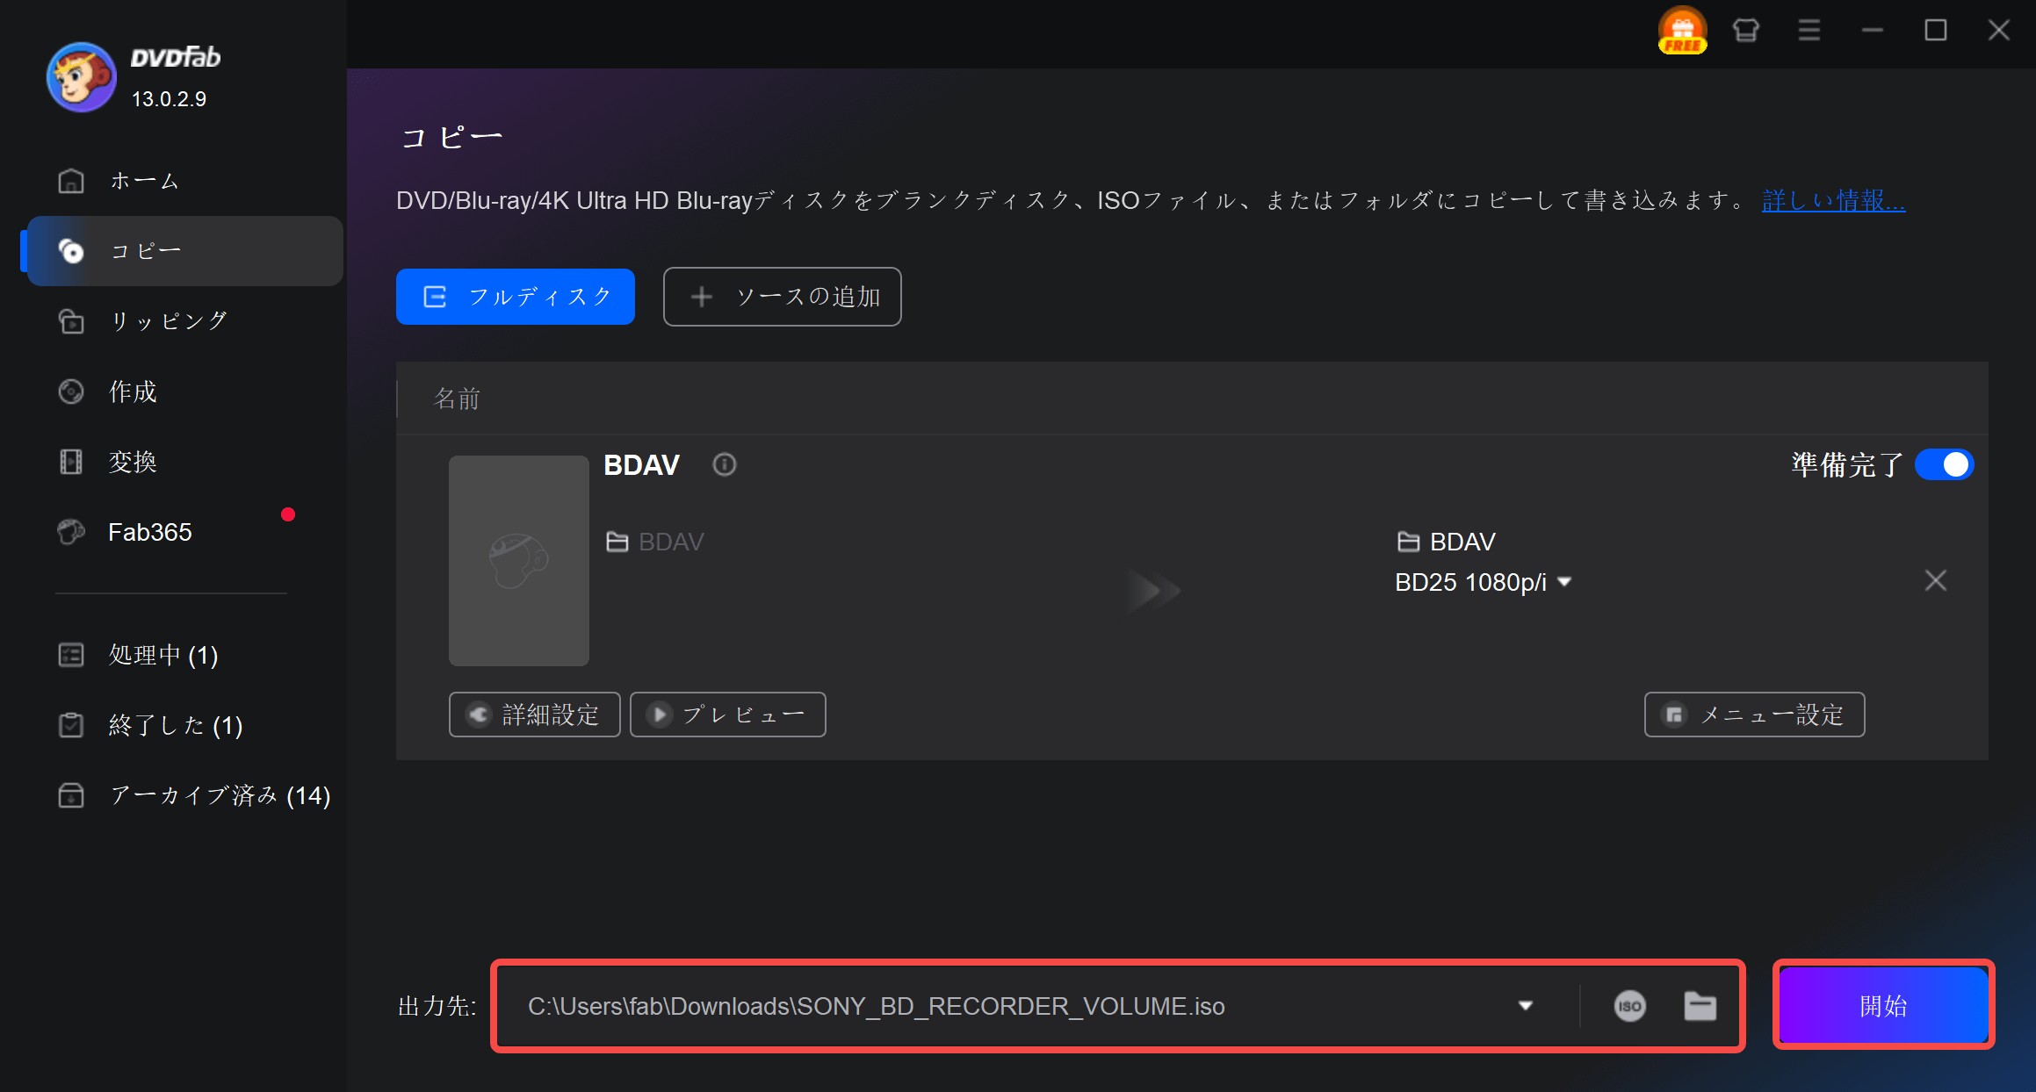Click the 開始 start button
Viewport: 2036px width, 1092px height.
pos(1884,1006)
